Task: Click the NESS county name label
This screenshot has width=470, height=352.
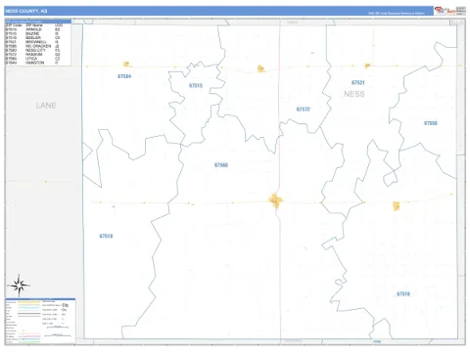Action: pyautogui.click(x=354, y=94)
